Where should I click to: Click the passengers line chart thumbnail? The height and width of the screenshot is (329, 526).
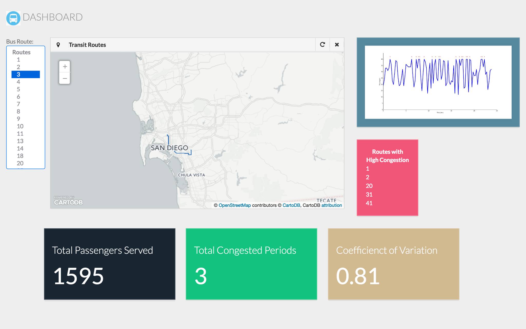tap(438, 82)
